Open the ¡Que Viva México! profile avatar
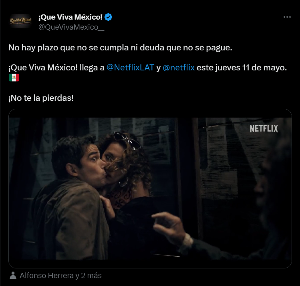The image size is (300, 286). pyautogui.click(x=20, y=21)
